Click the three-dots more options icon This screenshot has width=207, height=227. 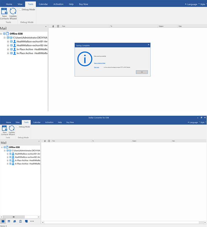coord(32,221)
